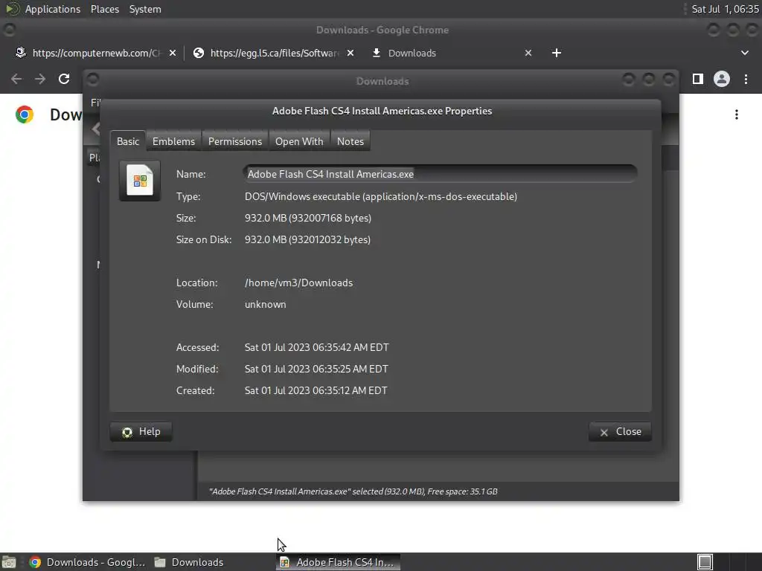Open the Chrome profile avatar
Viewport: 762px width, 571px height.
[x=722, y=79]
